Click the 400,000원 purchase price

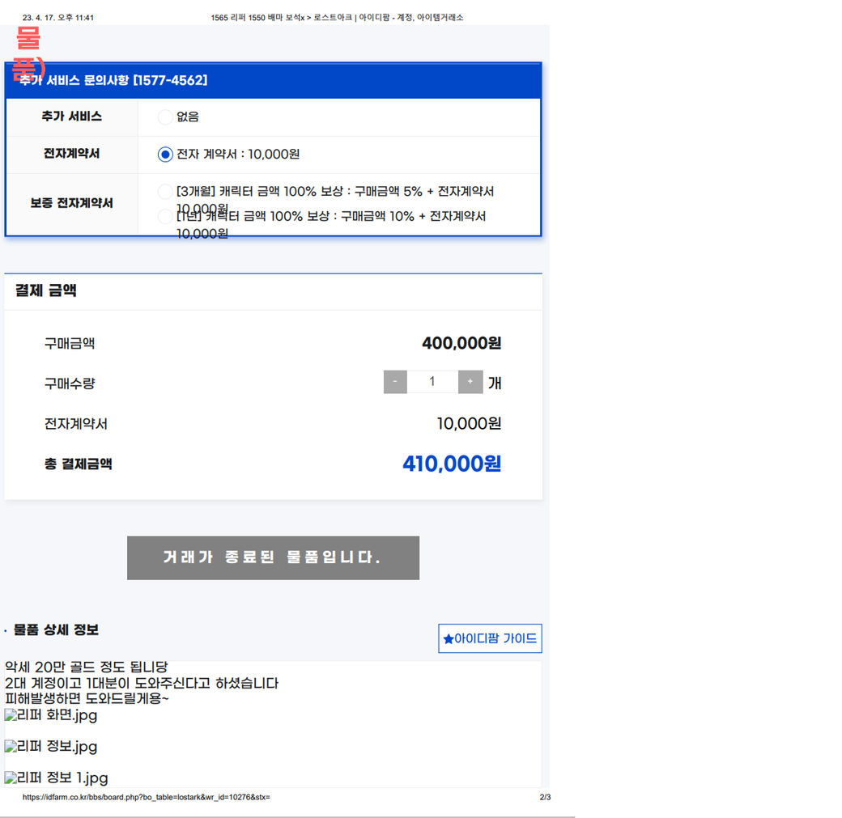click(x=461, y=343)
